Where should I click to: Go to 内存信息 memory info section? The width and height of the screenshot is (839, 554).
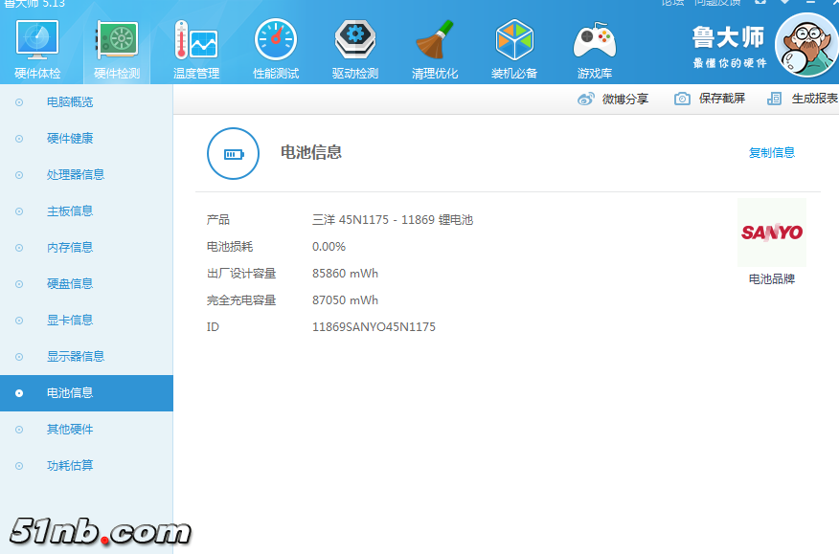tap(70, 248)
